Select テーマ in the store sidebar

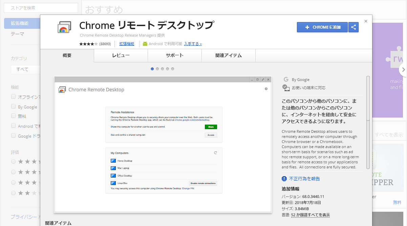(x=17, y=34)
